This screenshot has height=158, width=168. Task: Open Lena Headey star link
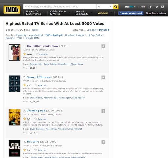(x=78, y=98)
